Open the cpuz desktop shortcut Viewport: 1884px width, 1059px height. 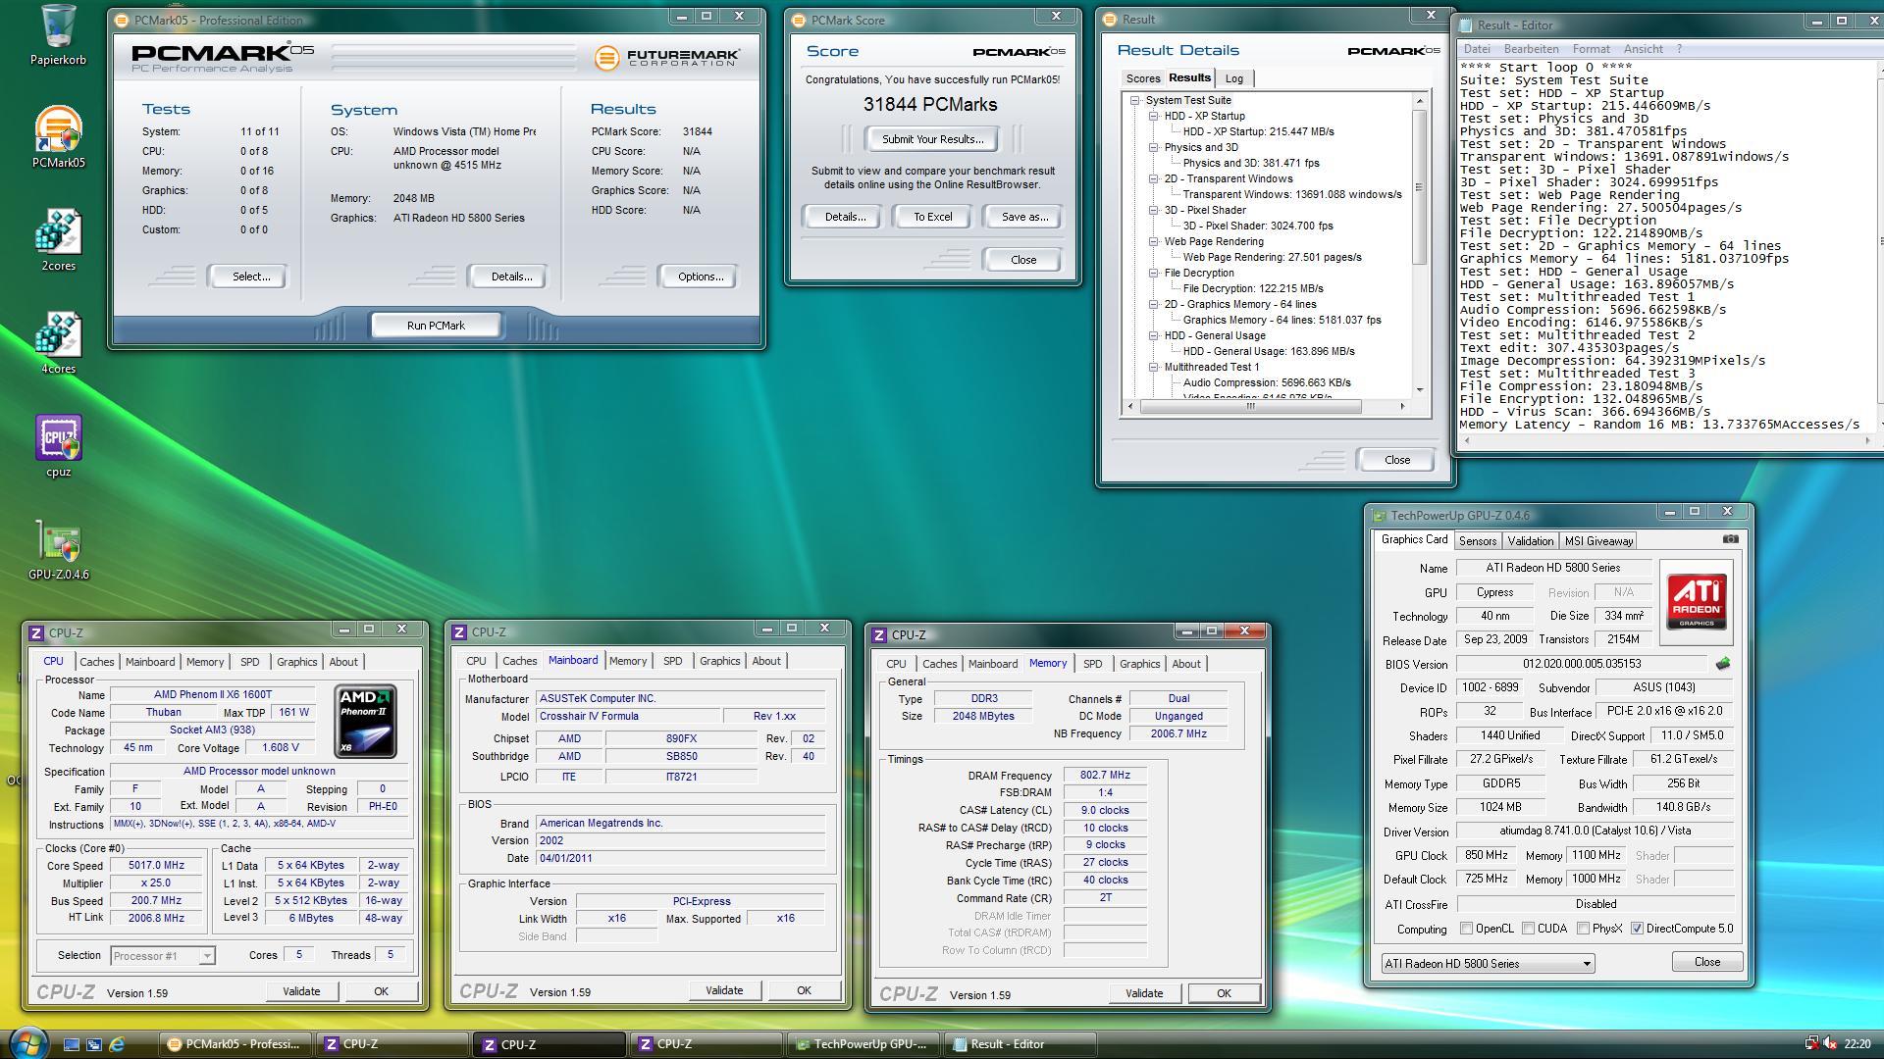(x=58, y=446)
